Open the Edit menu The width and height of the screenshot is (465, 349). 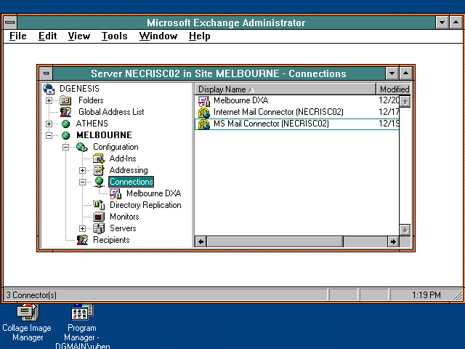[47, 36]
